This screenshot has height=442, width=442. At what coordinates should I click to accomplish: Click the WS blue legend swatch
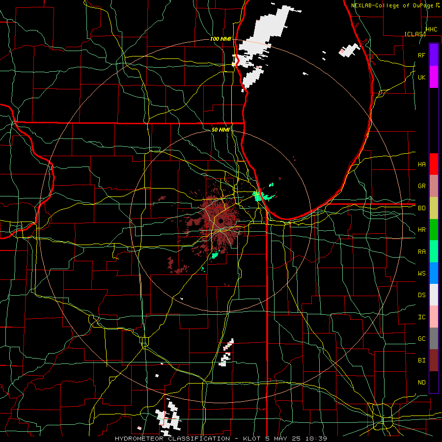point(434,273)
